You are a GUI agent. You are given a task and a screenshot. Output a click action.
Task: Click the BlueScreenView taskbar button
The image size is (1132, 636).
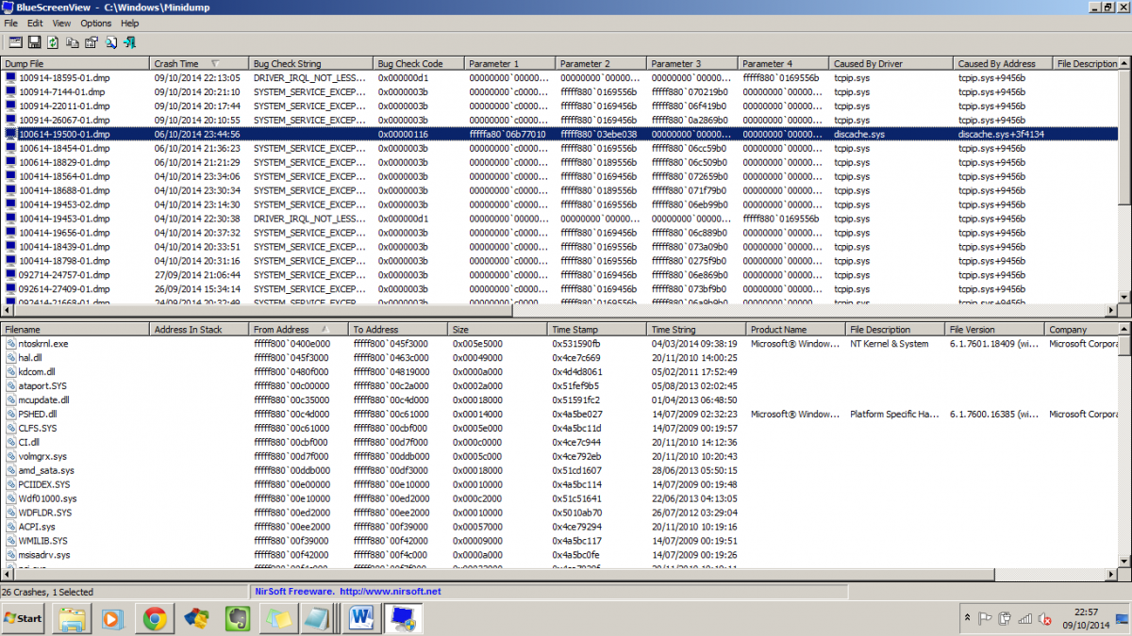coord(403,619)
